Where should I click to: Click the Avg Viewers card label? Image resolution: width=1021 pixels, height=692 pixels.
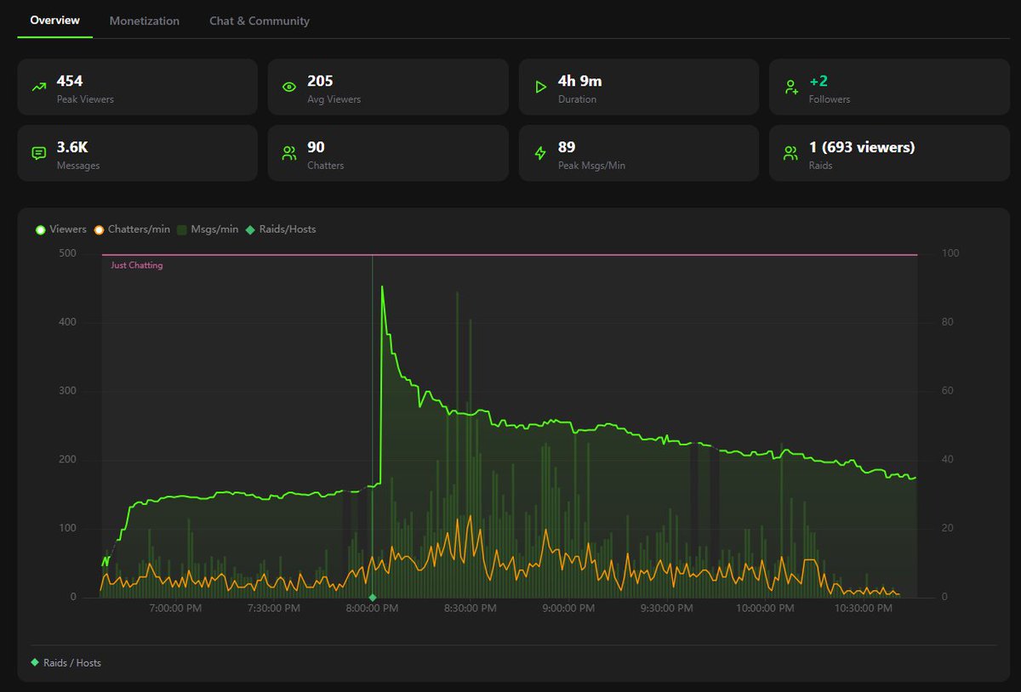coord(334,99)
